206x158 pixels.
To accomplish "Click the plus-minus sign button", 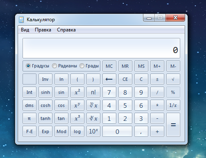I will [x=157, y=79].
